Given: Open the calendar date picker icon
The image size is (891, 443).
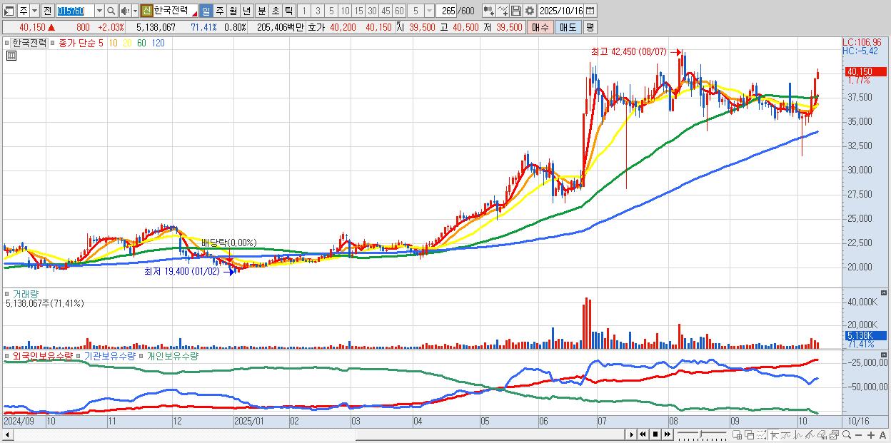Looking at the screenshot, I should (590, 11).
